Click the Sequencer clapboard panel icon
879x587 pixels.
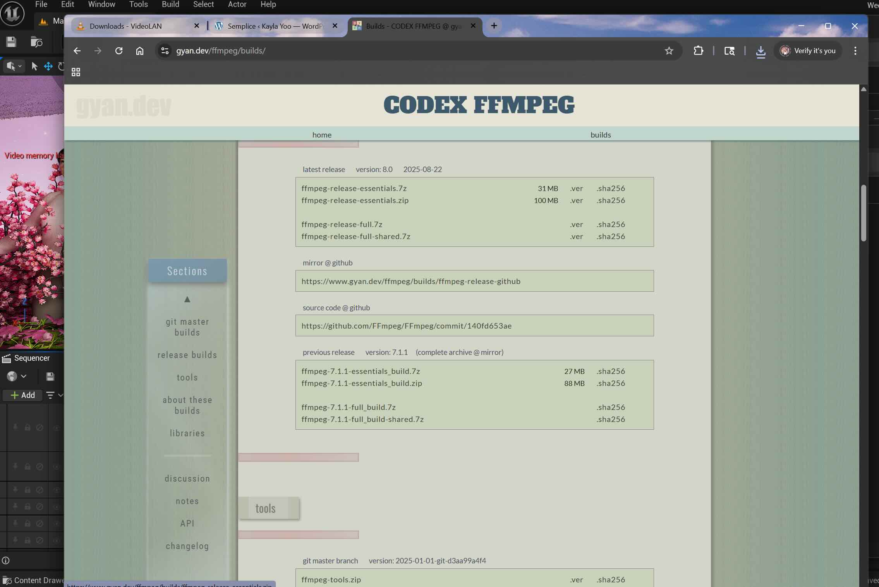(x=6, y=358)
